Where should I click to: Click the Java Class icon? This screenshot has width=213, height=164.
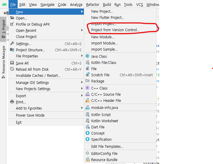87,56
